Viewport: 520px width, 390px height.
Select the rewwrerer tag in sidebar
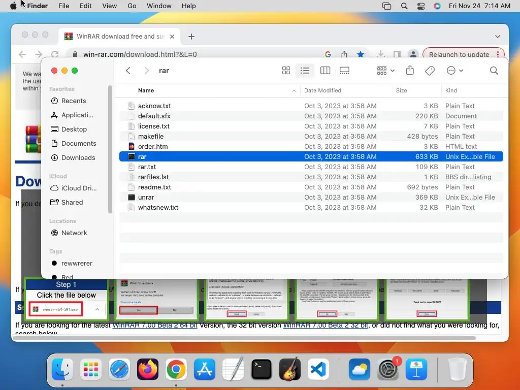click(72, 264)
